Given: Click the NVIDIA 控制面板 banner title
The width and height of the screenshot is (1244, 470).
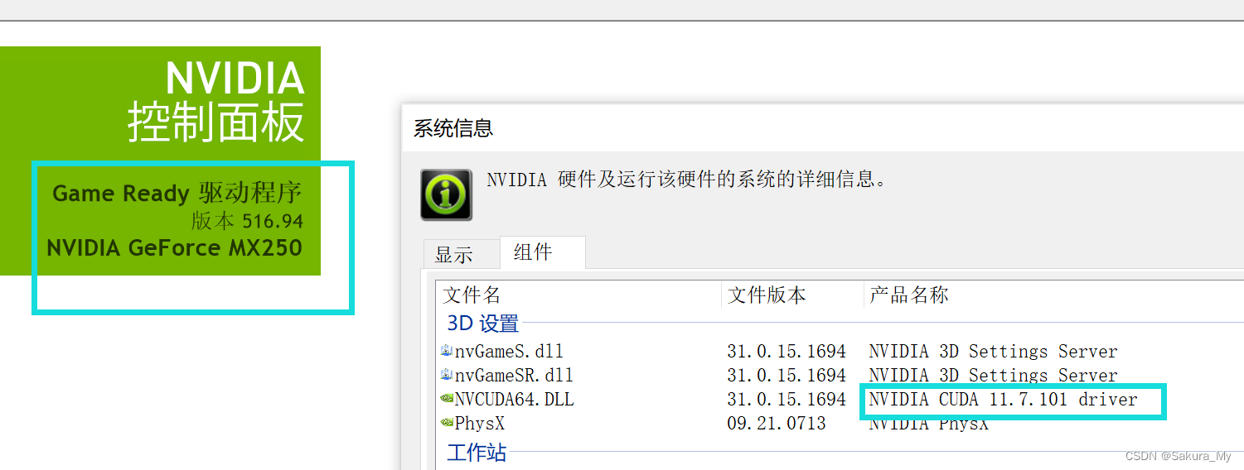Looking at the screenshot, I should tap(215, 101).
